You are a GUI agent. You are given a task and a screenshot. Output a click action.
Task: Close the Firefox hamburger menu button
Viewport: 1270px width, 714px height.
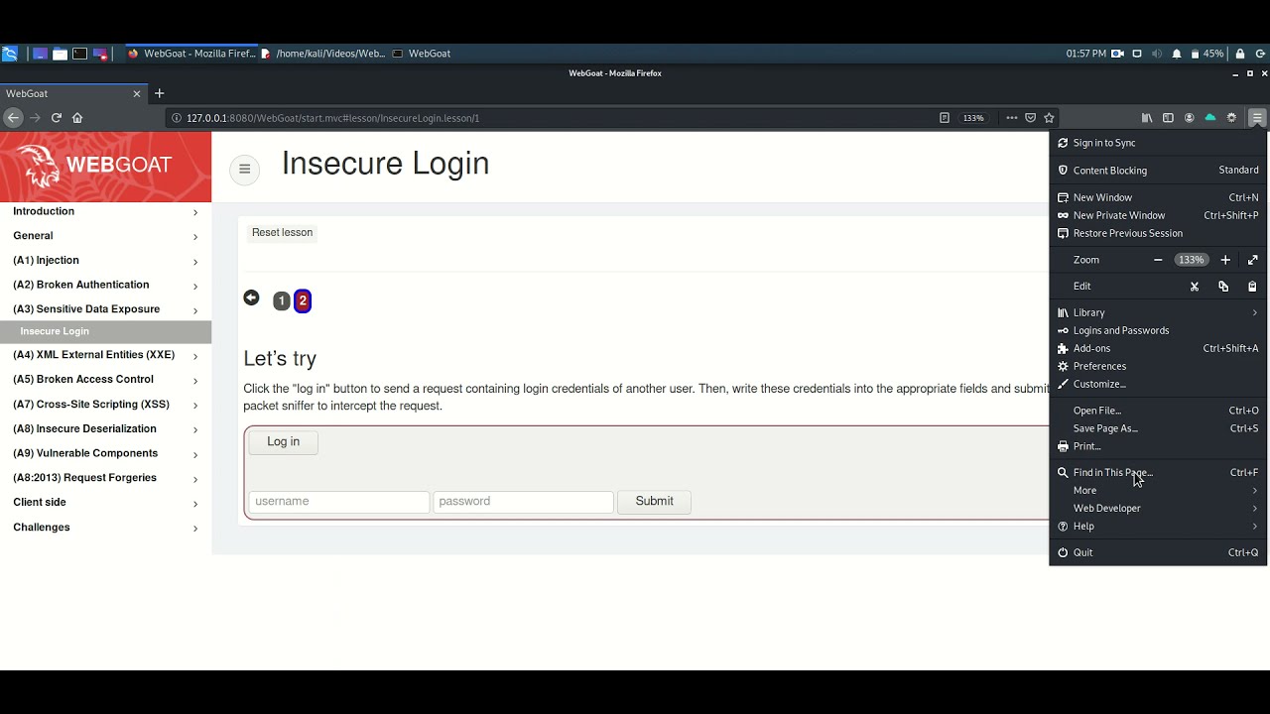tap(1257, 117)
